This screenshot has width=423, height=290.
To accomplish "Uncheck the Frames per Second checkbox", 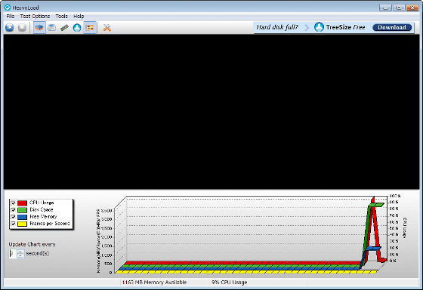I will click(x=13, y=224).
